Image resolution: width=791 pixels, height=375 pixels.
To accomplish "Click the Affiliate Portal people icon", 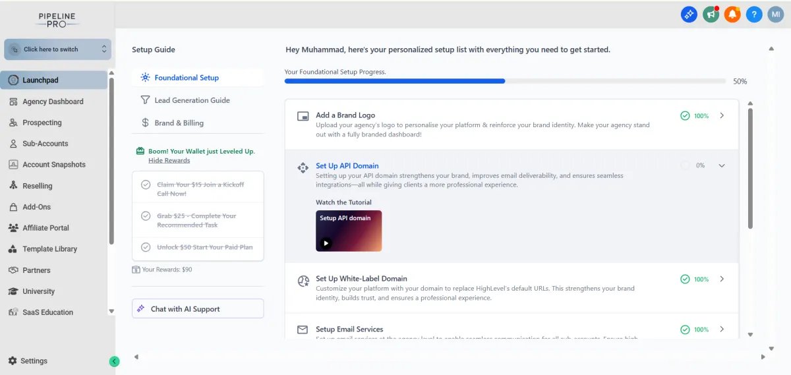I will coord(13,228).
